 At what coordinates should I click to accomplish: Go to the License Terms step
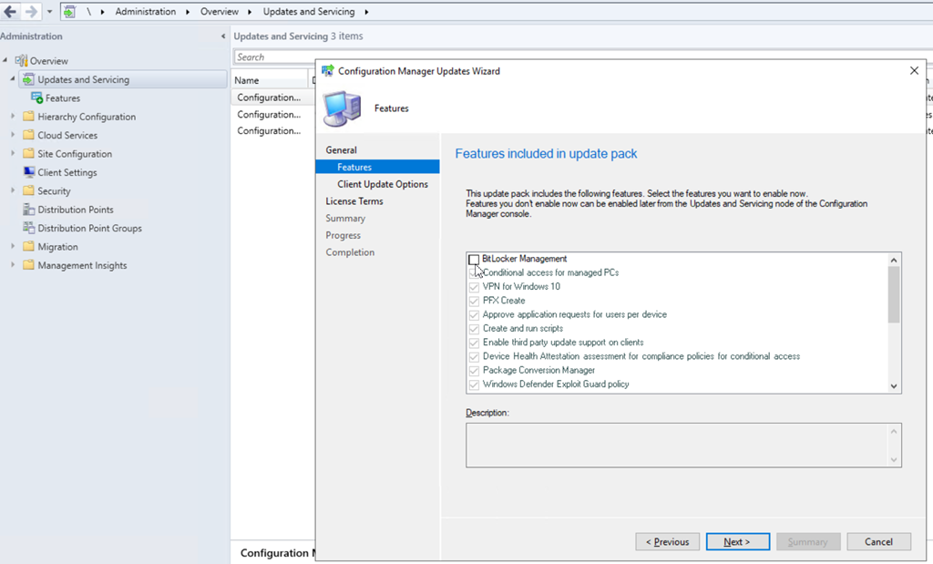pyautogui.click(x=354, y=201)
